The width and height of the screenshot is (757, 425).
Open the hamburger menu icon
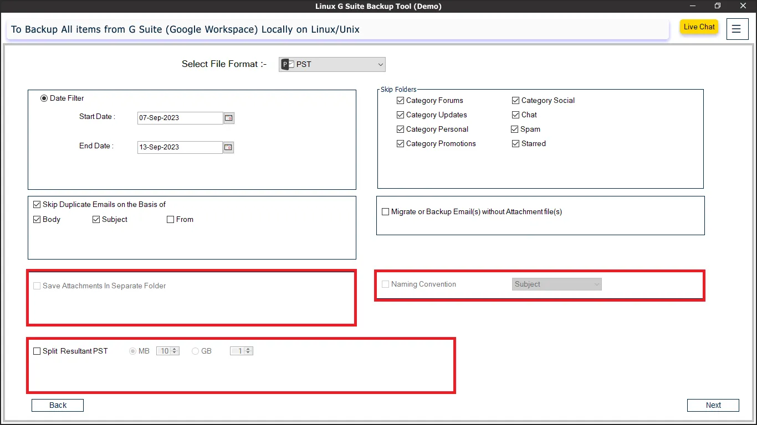tap(736, 29)
